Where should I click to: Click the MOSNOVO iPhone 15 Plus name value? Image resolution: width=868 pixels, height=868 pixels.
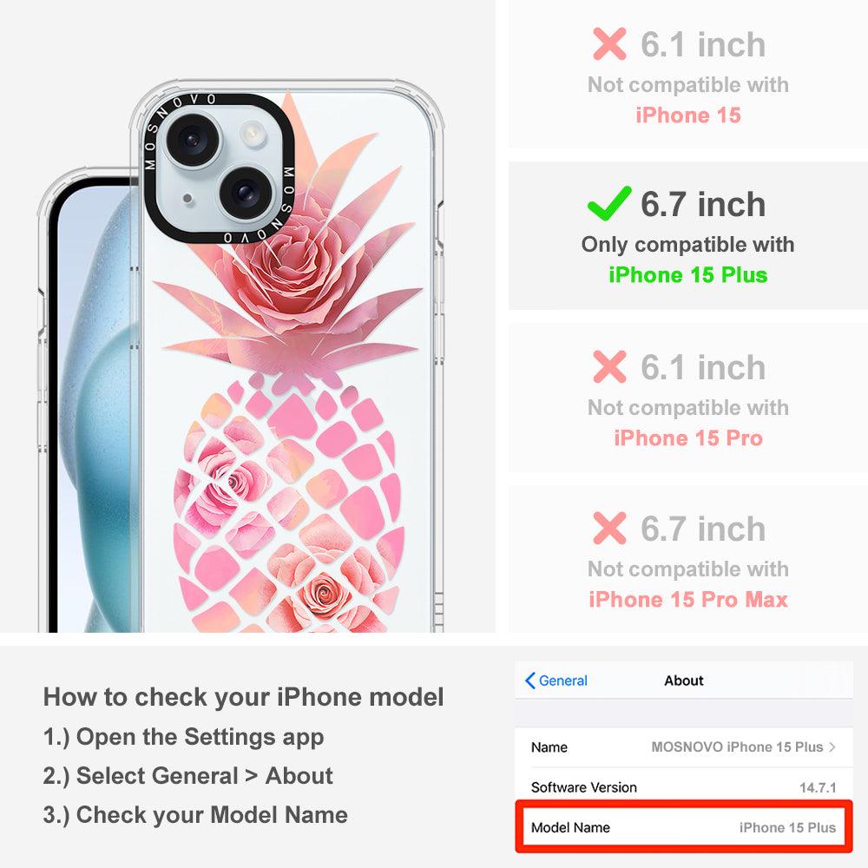click(x=737, y=746)
